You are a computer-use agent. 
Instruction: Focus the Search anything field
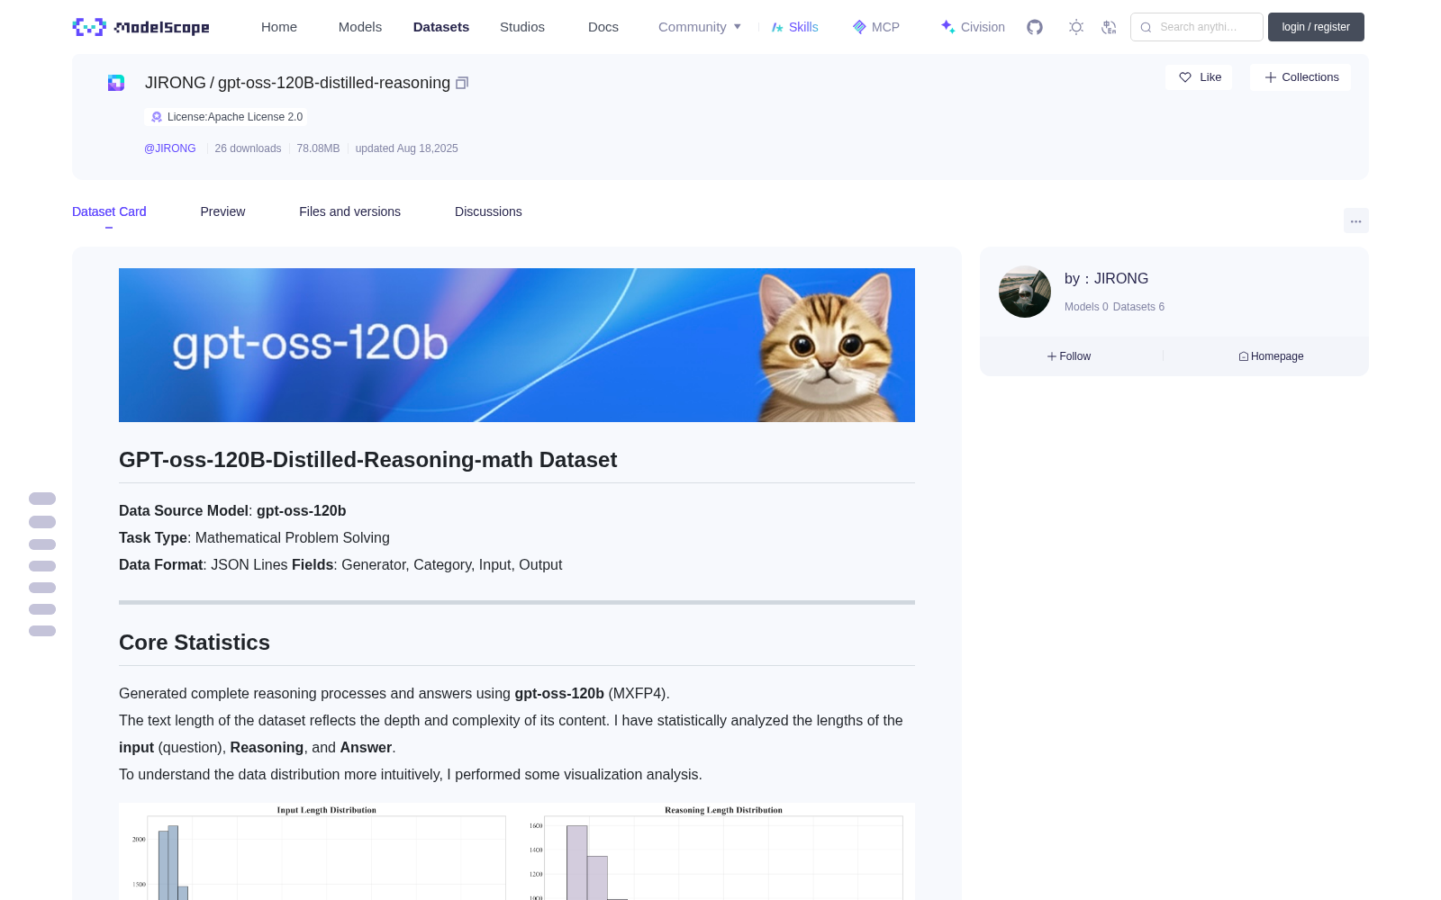[1197, 27]
